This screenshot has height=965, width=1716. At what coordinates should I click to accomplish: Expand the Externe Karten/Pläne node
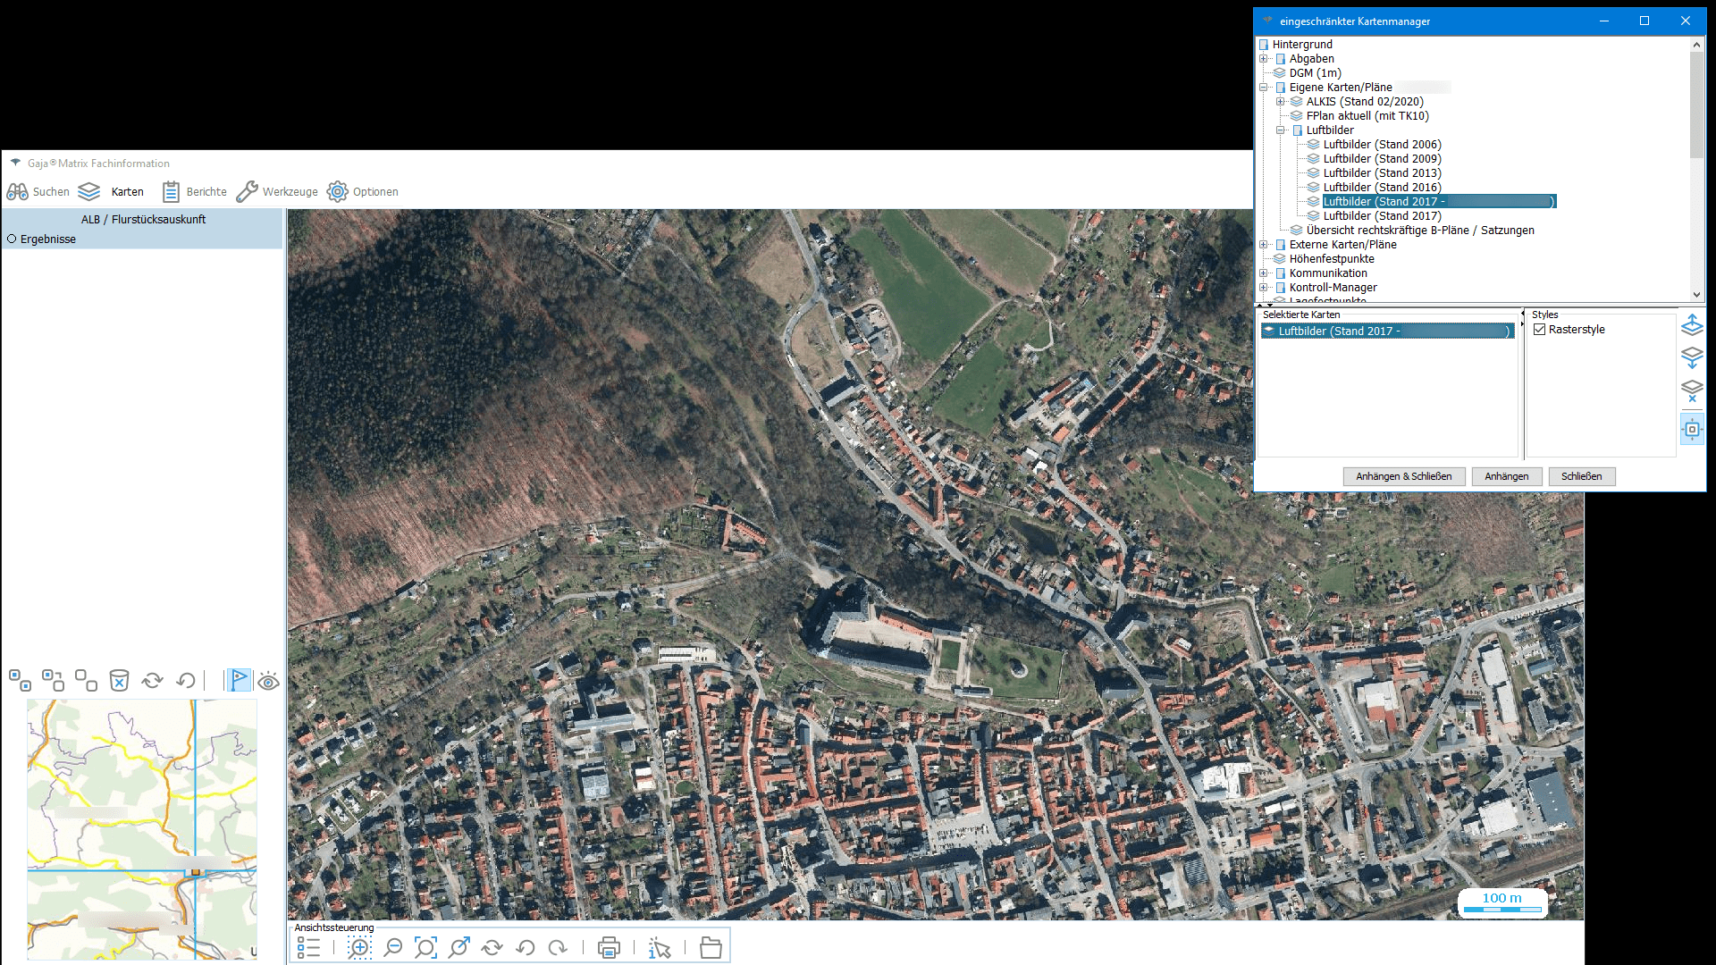tap(1264, 245)
